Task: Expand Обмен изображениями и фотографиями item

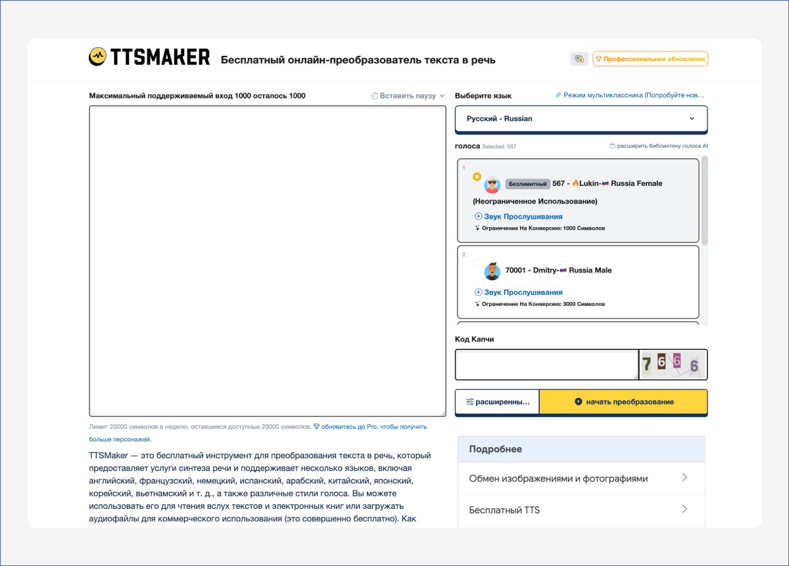Action: 581,479
